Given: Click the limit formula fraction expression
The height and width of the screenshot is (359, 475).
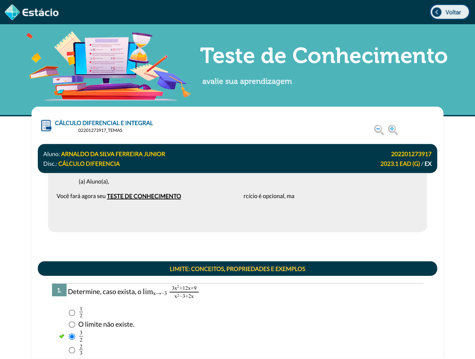Looking at the screenshot, I should [x=184, y=292].
